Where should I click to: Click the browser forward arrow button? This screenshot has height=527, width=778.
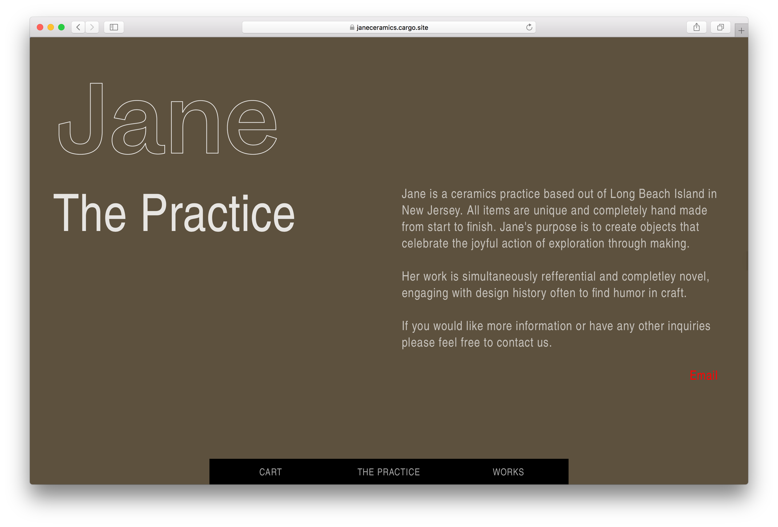pos(92,27)
